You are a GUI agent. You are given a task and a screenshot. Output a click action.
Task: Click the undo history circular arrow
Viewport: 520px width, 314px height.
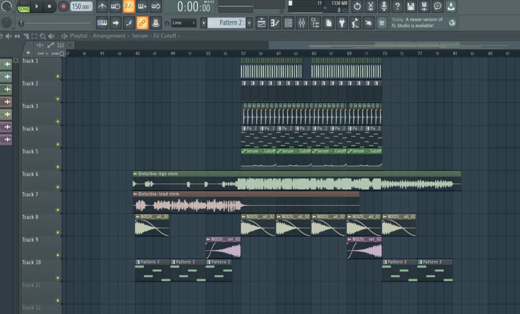coord(357,6)
